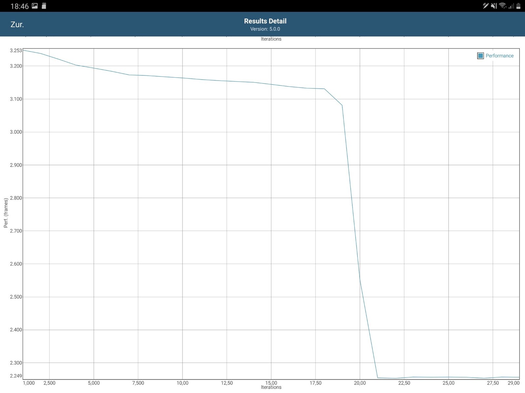Tap the cellular signal strength icon
The width and height of the screenshot is (525, 393).
[511, 6]
